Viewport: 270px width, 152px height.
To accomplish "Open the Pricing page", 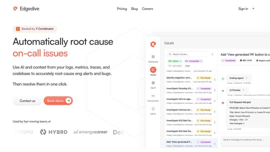I will coord(122,9).
